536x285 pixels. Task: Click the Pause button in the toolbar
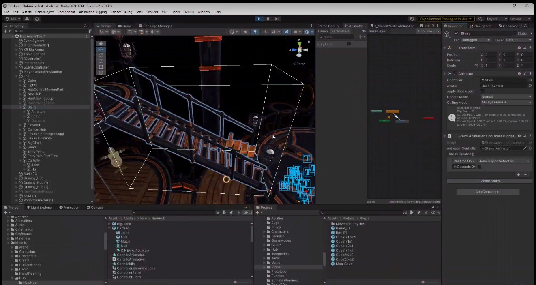(x=268, y=19)
